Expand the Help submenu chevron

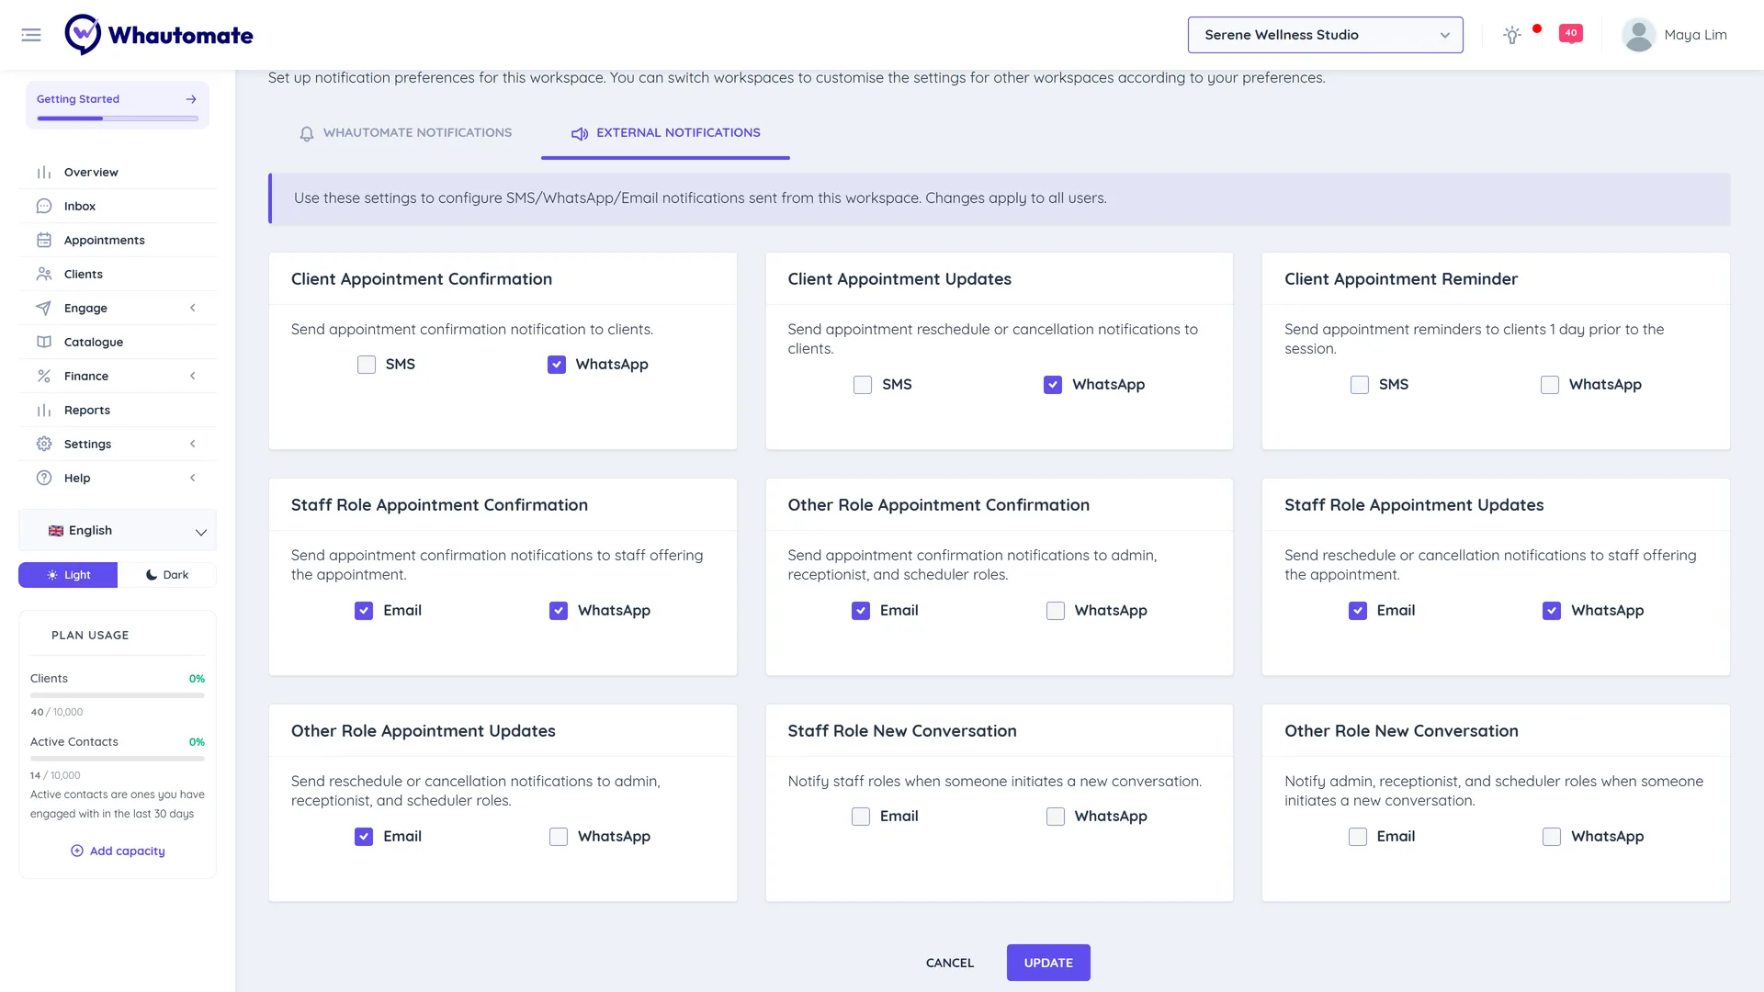tap(193, 479)
